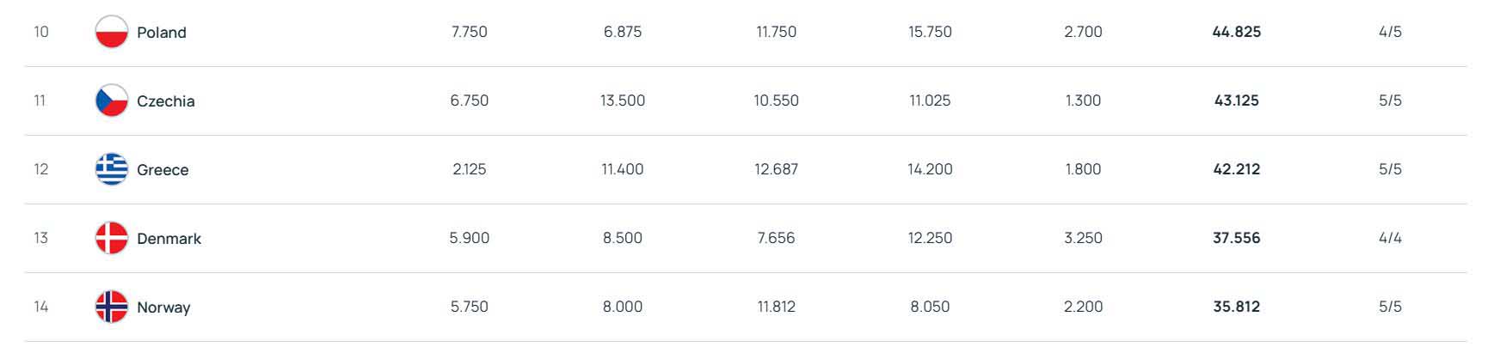1494x347 pixels.
Task: Select Greece's total score 42.212
Action: click(1236, 169)
